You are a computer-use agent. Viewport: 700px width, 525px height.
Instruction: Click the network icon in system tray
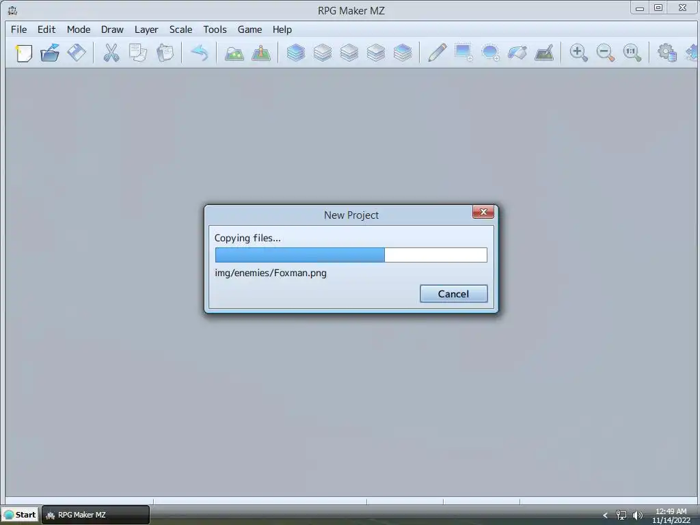[x=621, y=515]
